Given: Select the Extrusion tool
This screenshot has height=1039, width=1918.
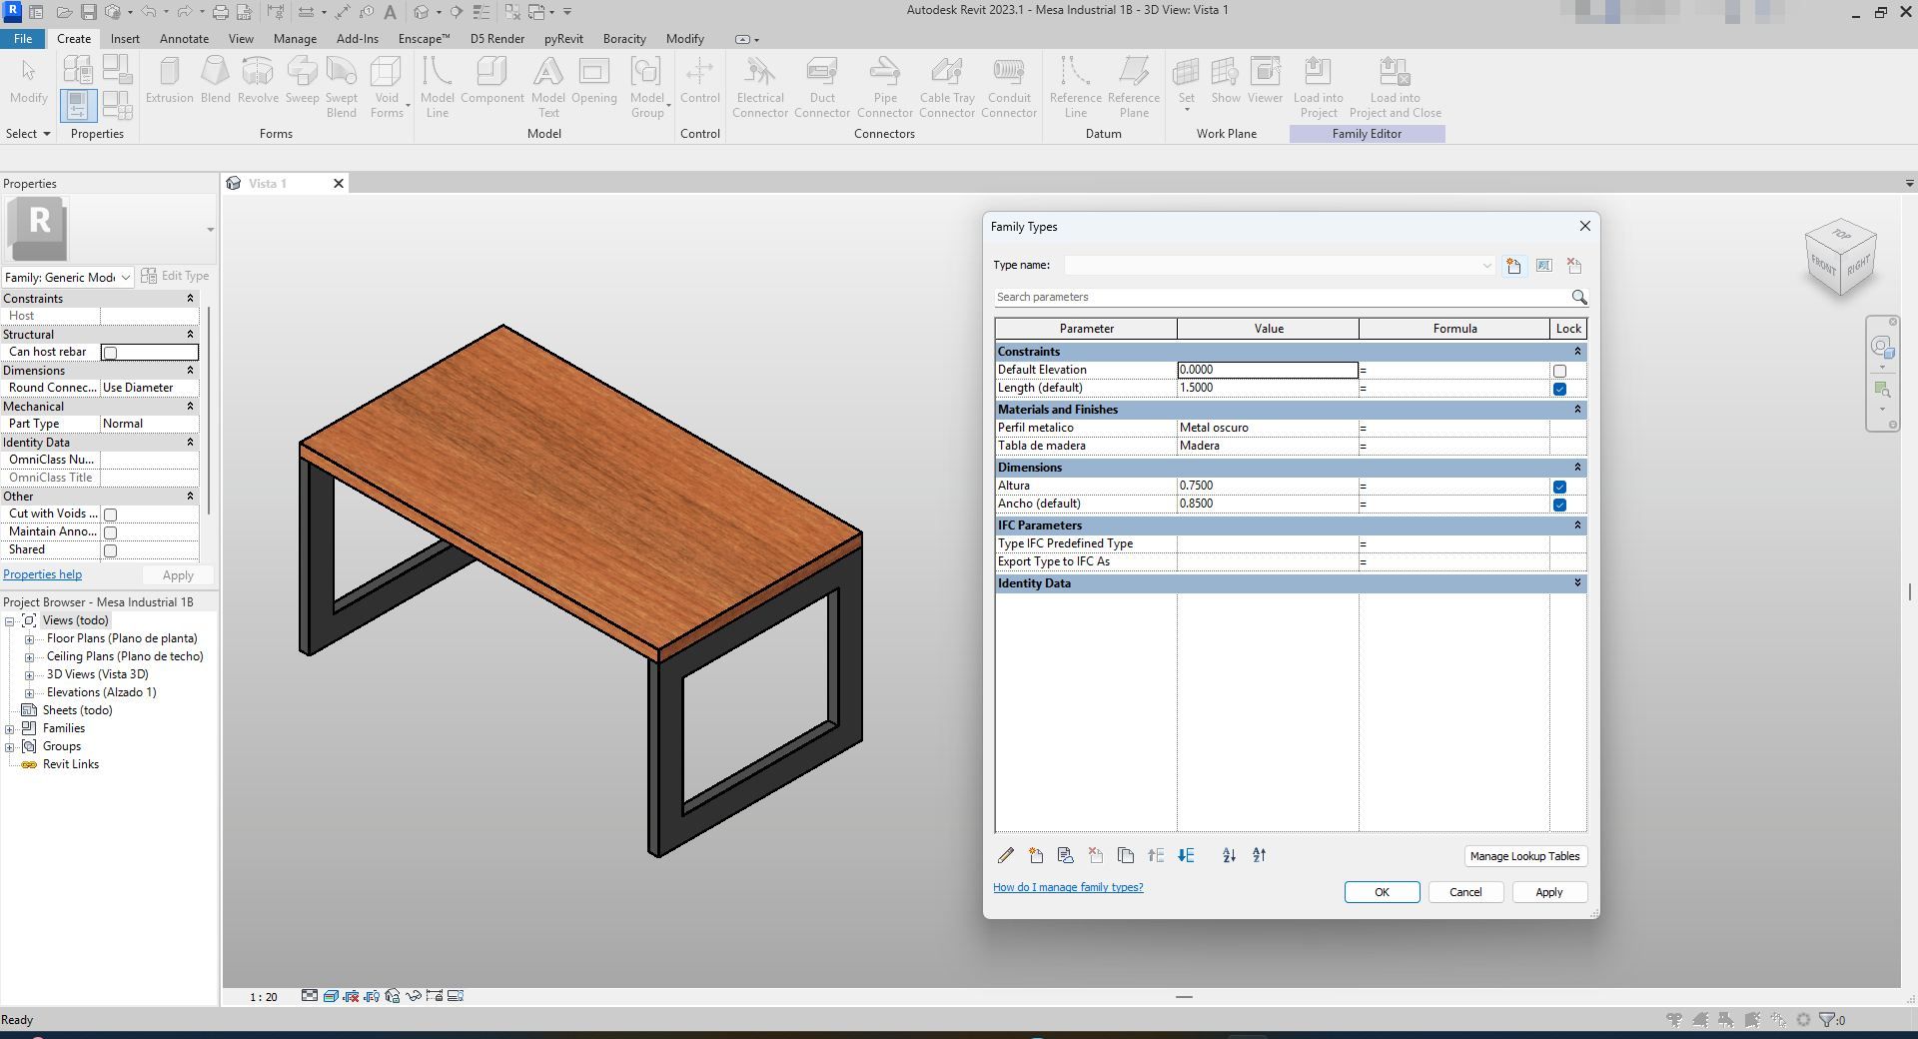Looking at the screenshot, I should (x=169, y=80).
